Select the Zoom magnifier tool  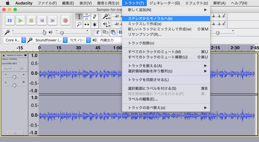(79, 24)
